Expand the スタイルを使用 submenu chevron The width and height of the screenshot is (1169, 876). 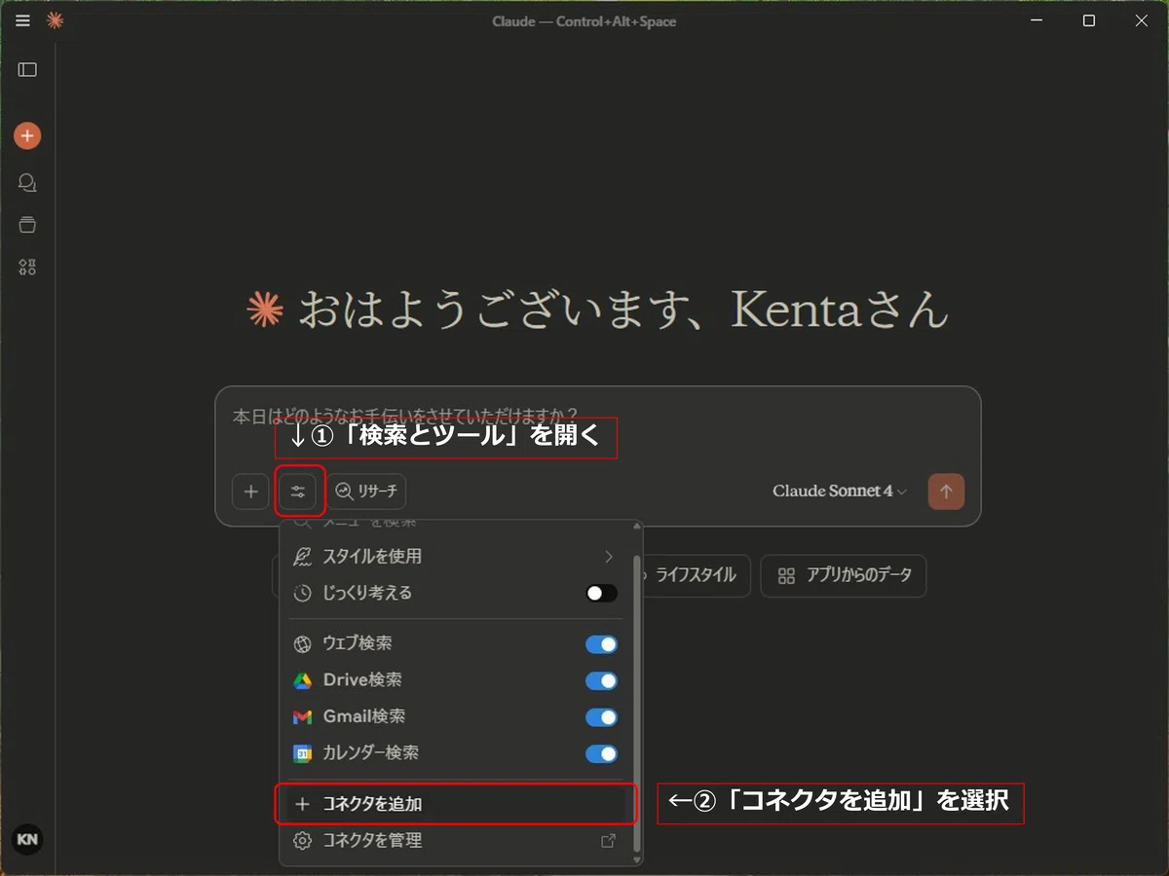tap(609, 557)
